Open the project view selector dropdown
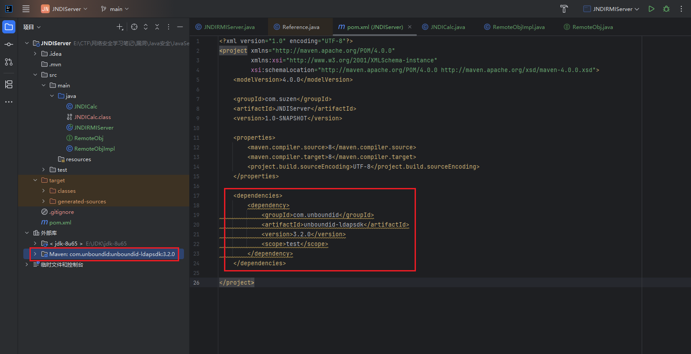This screenshot has height=354, width=691. click(x=32, y=27)
